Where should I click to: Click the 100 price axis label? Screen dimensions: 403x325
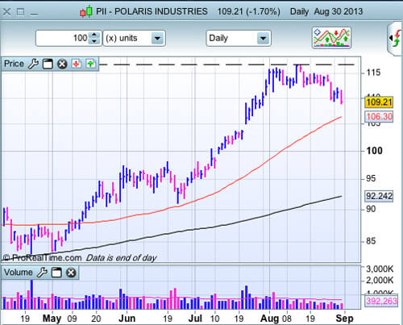(374, 151)
